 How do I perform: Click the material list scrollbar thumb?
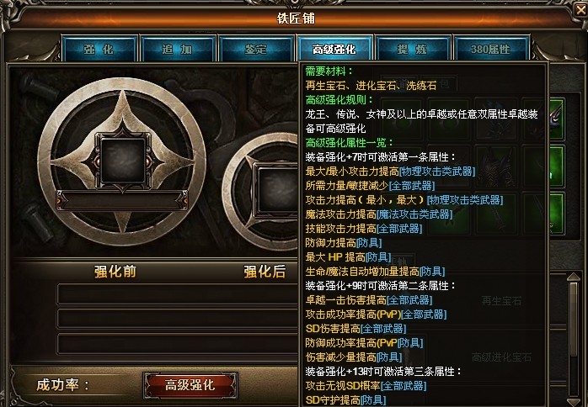pos(574,320)
